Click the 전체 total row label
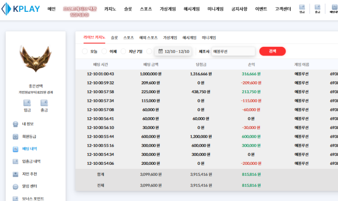 (x=101, y=185)
